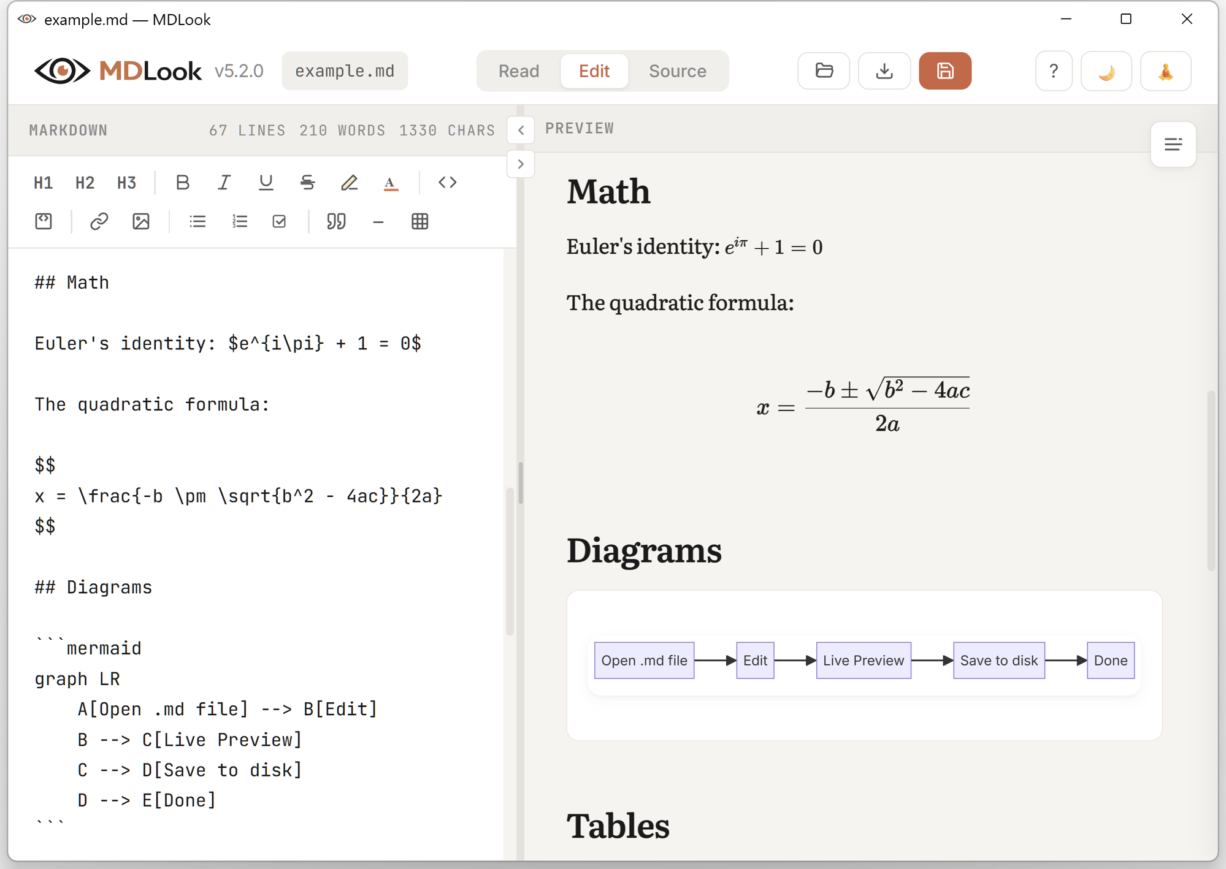Toggle italic formatting

224,183
